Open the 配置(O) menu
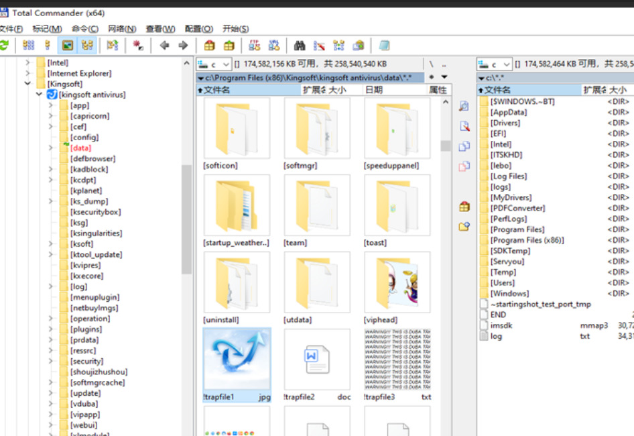The width and height of the screenshot is (634, 436). [x=198, y=29]
